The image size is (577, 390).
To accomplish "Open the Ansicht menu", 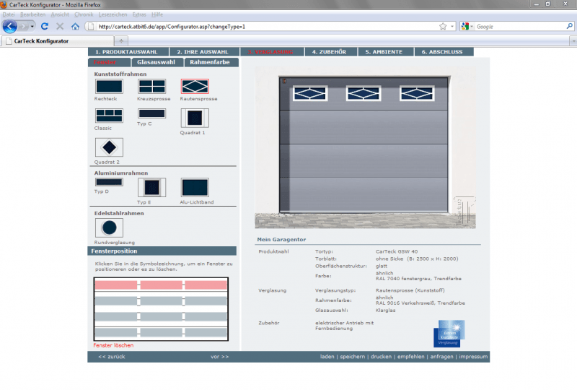I will tap(60, 14).
